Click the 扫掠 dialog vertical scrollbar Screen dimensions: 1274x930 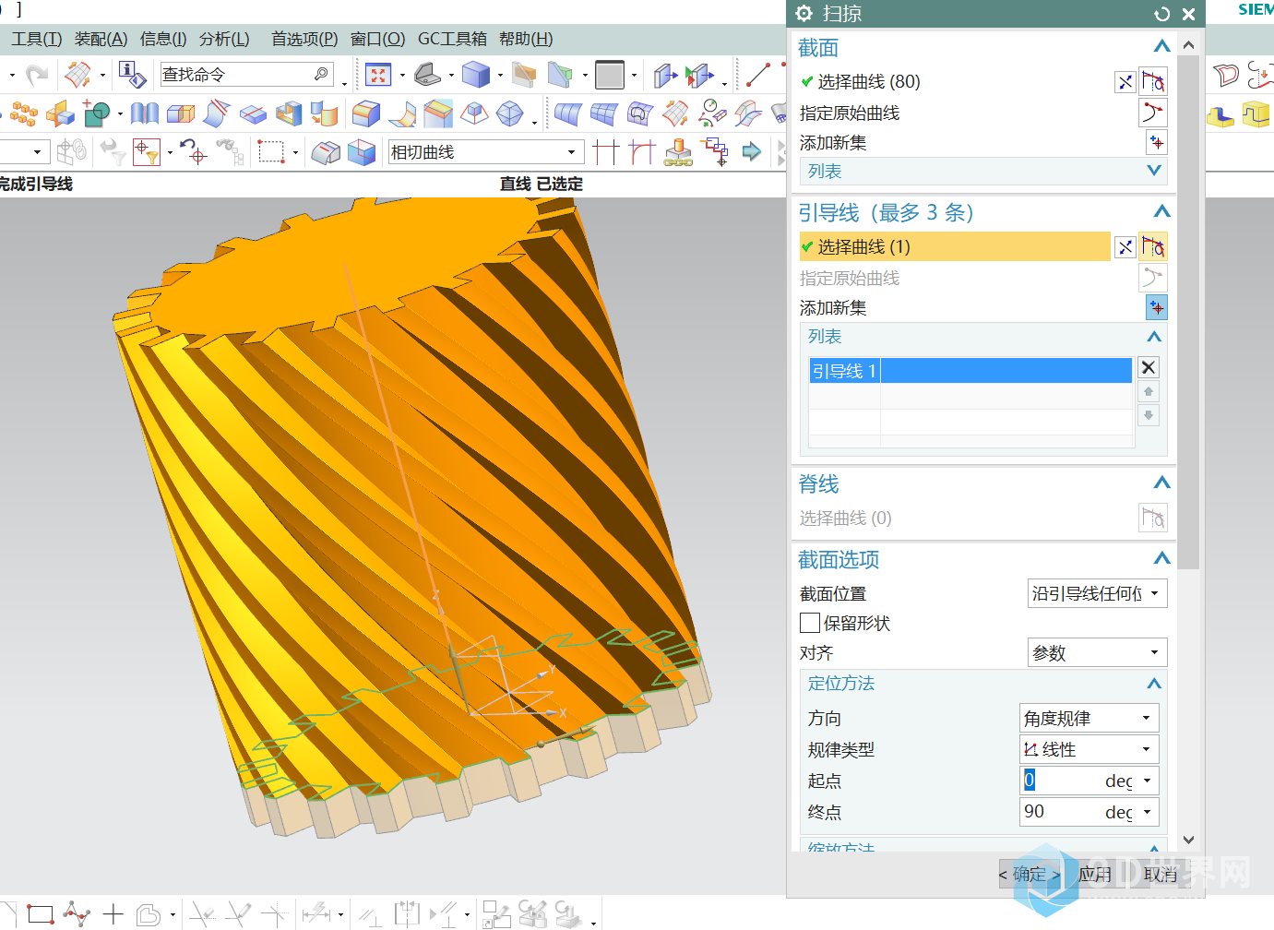click(x=1188, y=314)
